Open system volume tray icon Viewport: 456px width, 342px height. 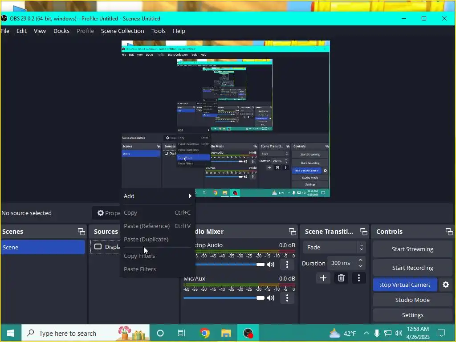point(399,333)
